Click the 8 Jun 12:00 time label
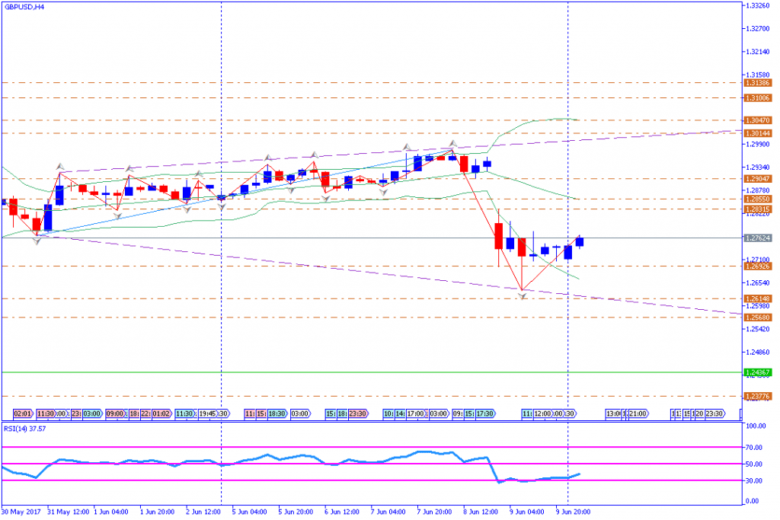Image resolution: width=780 pixels, height=520 pixels. (481, 512)
